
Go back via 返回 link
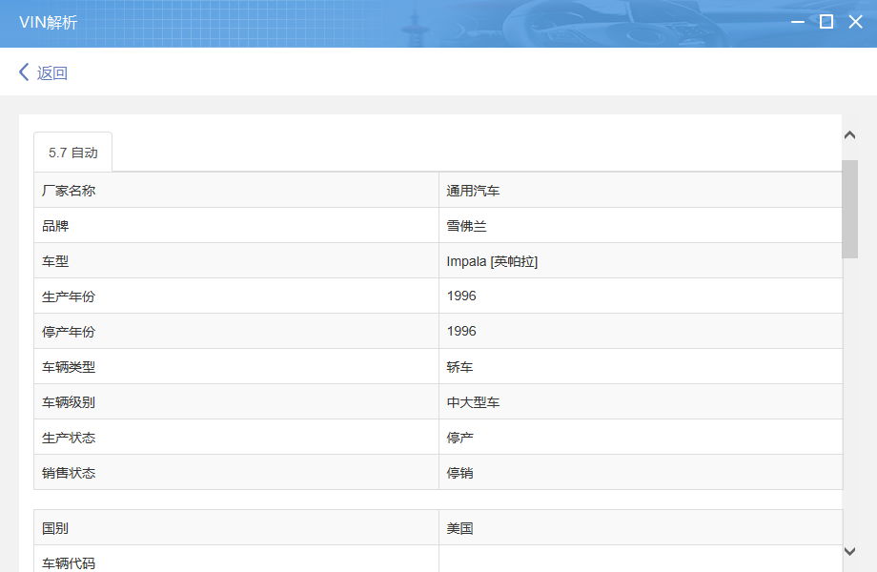pos(52,73)
